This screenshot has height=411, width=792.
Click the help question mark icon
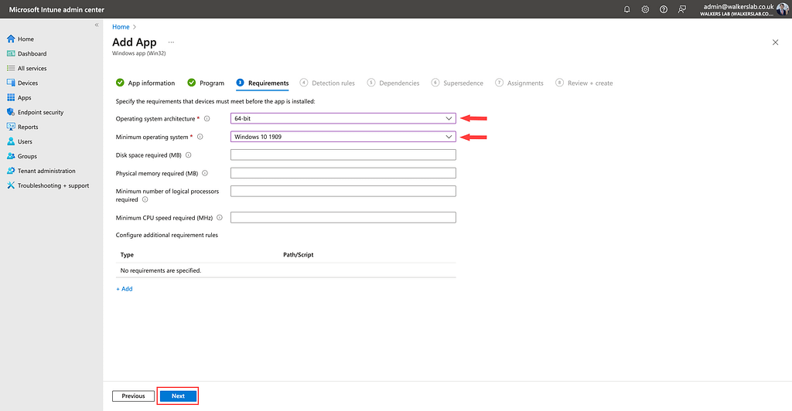click(x=664, y=9)
